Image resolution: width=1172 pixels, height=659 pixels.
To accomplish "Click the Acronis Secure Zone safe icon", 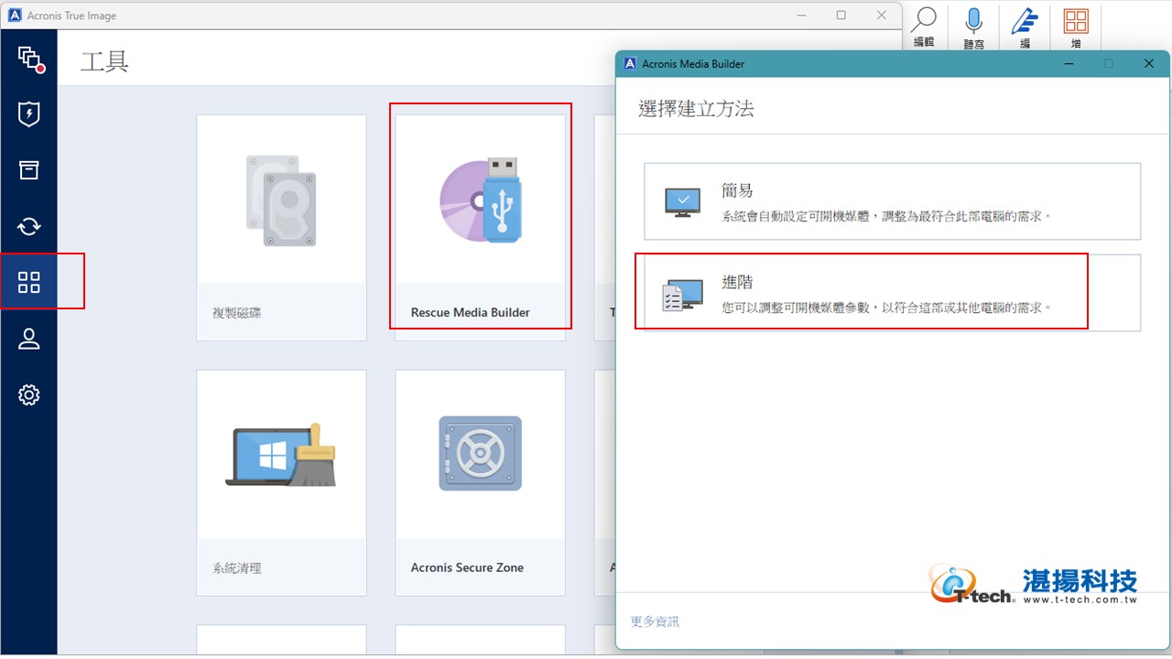I will click(481, 453).
